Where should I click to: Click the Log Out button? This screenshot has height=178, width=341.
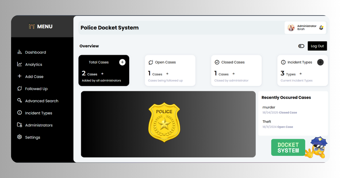pos(317,46)
